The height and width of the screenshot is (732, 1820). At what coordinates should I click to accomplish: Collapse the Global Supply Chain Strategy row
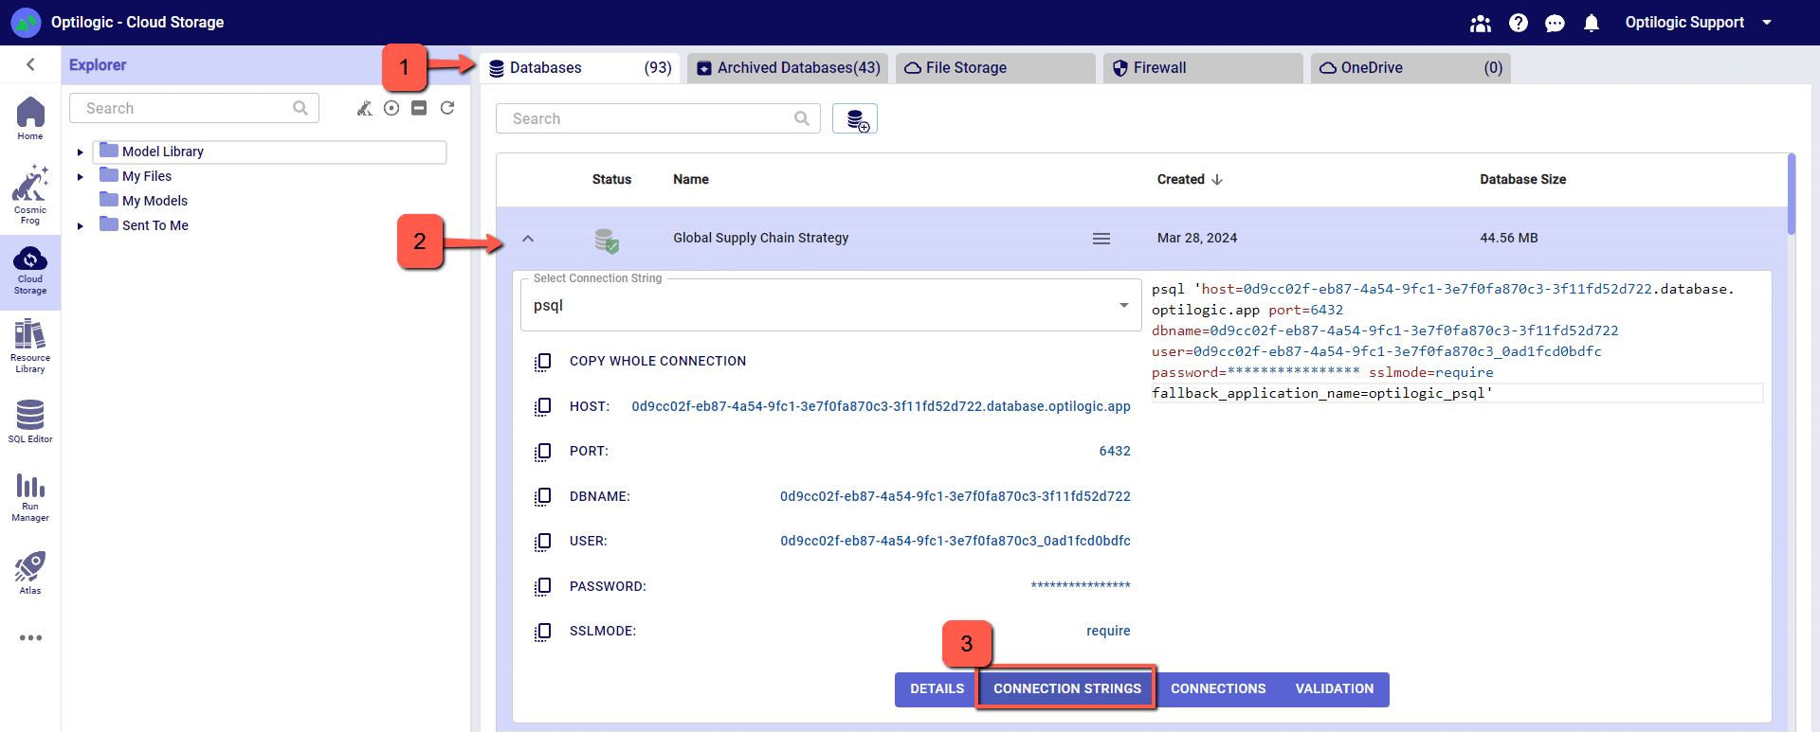528,239
